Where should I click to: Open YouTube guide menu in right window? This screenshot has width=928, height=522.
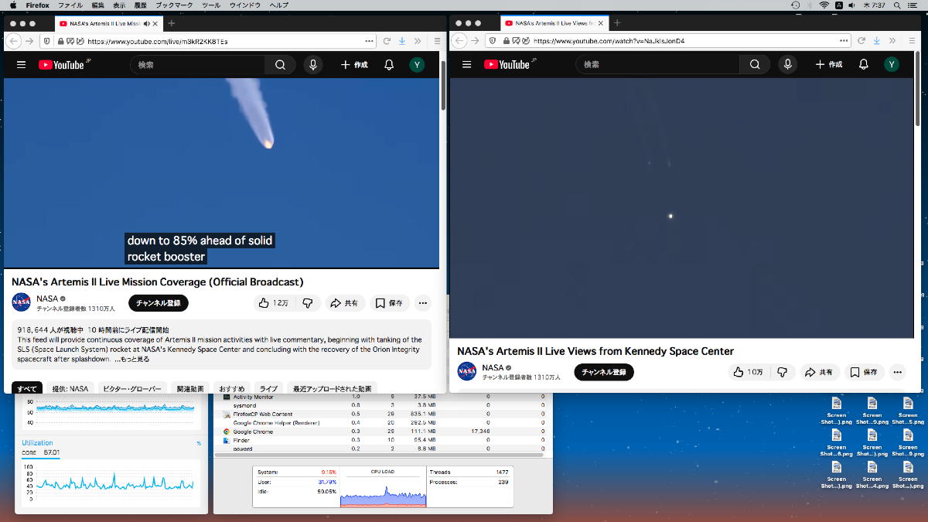pyautogui.click(x=466, y=65)
